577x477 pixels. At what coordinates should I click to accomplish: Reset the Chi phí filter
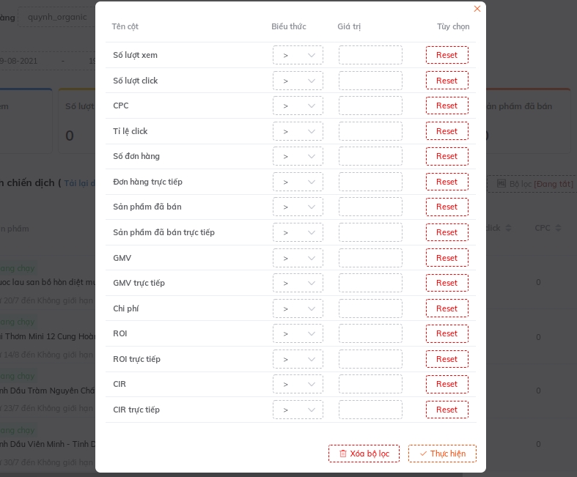point(446,308)
